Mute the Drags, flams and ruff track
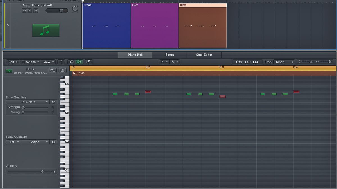This screenshot has width=337, height=189. pyautogui.click(x=24, y=11)
